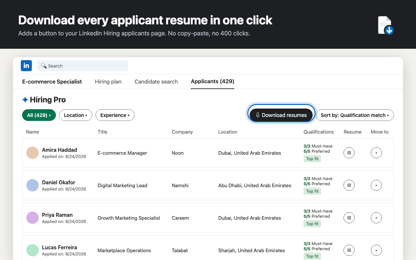416x260 pixels.
Task: Open Lucas Ferreira's applicant name
Action: click(x=59, y=247)
